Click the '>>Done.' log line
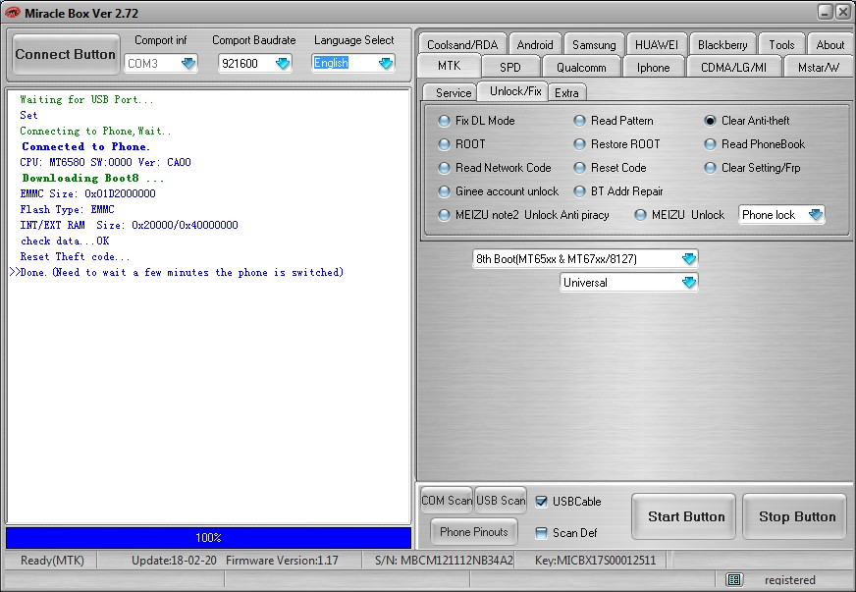Image resolution: width=856 pixels, height=592 pixels. (177, 272)
